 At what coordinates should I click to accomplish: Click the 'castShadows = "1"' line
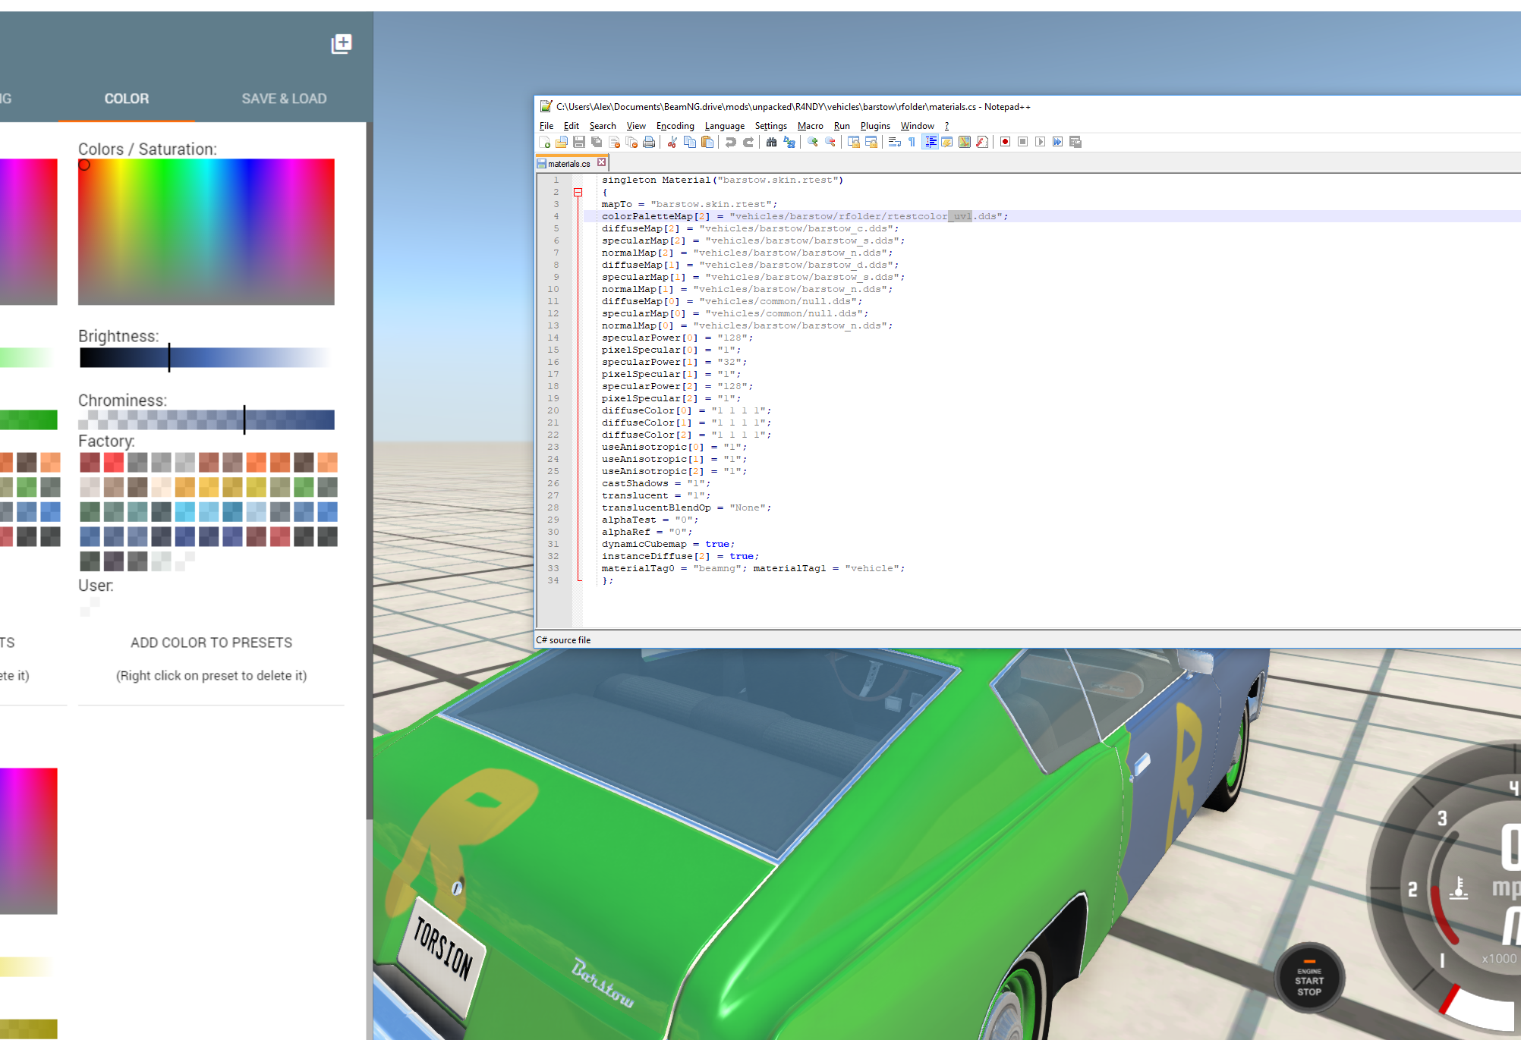[656, 483]
